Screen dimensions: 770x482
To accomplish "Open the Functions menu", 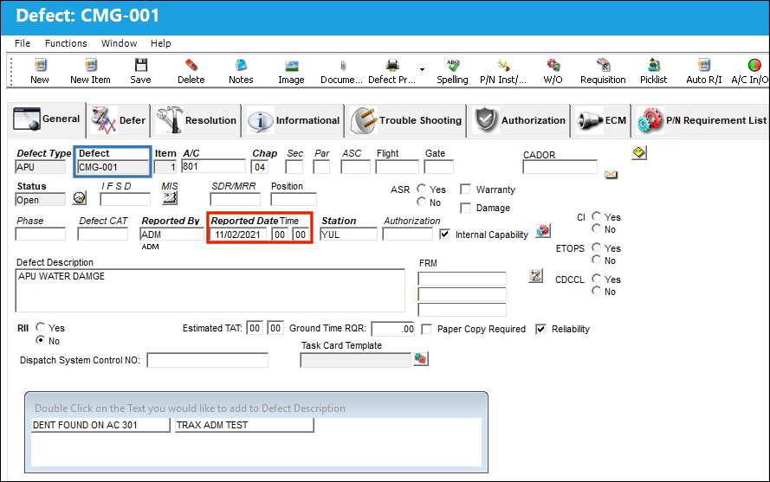I will click(x=66, y=43).
